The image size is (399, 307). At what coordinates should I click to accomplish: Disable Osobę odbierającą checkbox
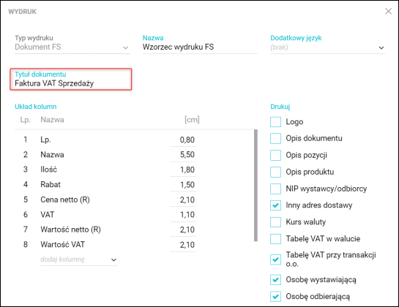[275, 297]
